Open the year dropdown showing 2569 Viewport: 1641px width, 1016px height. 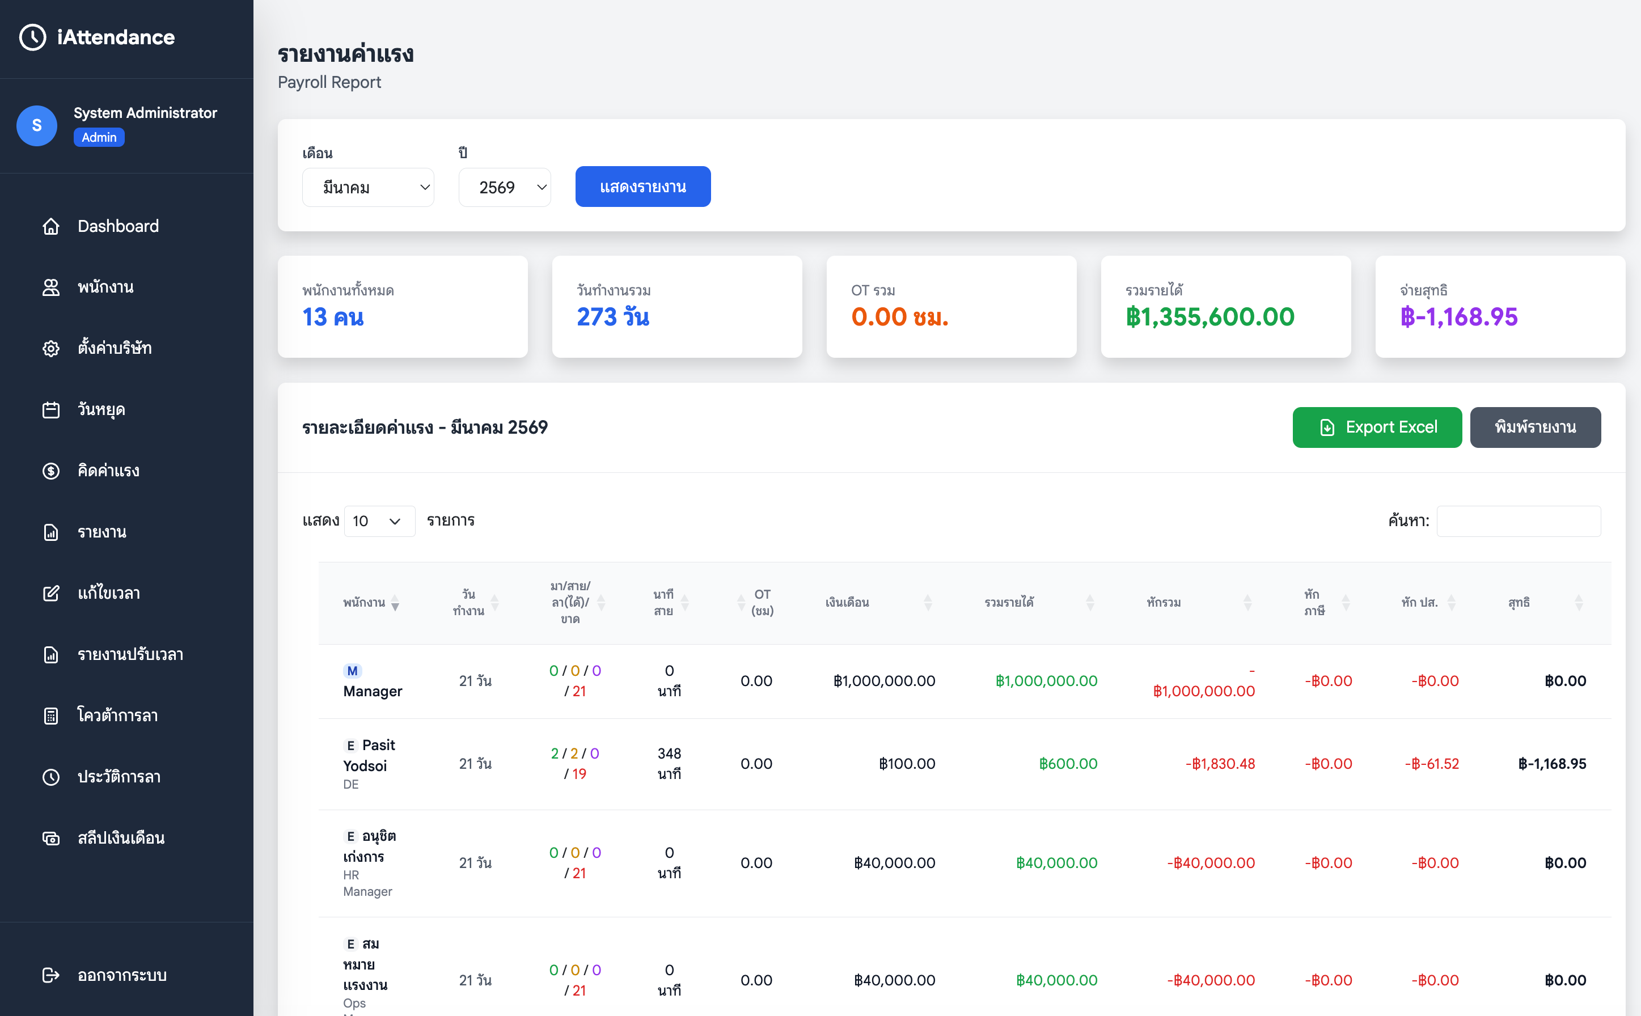click(504, 188)
